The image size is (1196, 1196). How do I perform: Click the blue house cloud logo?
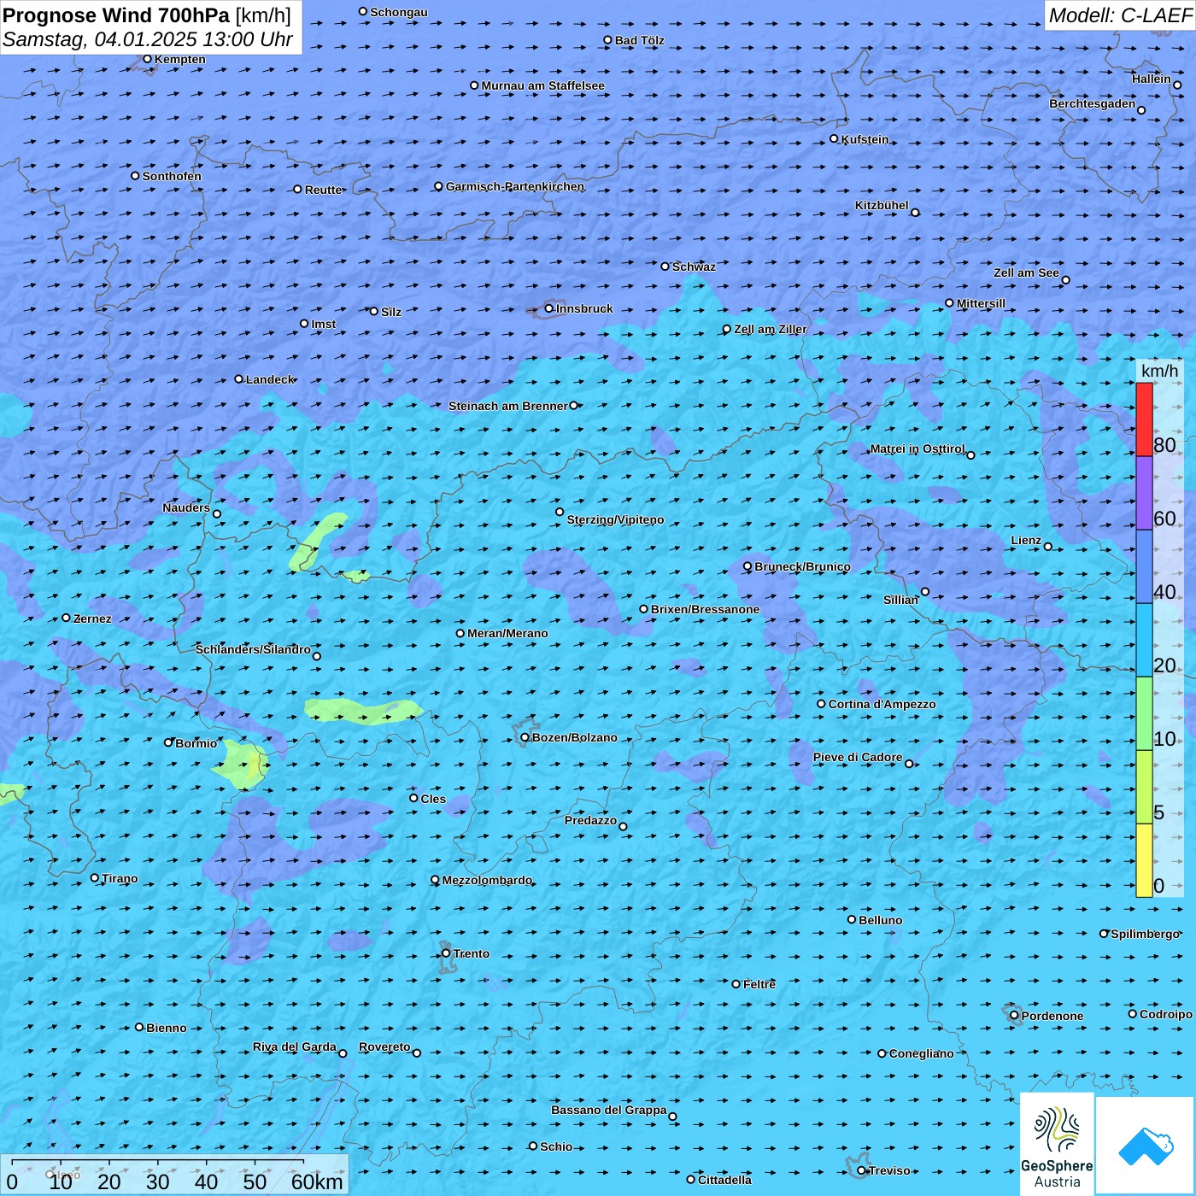1146,1146
